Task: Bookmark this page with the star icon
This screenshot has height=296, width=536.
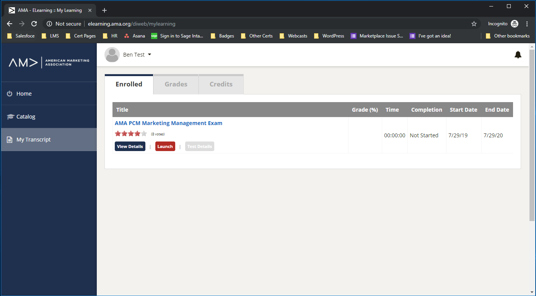Action: coord(474,24)
